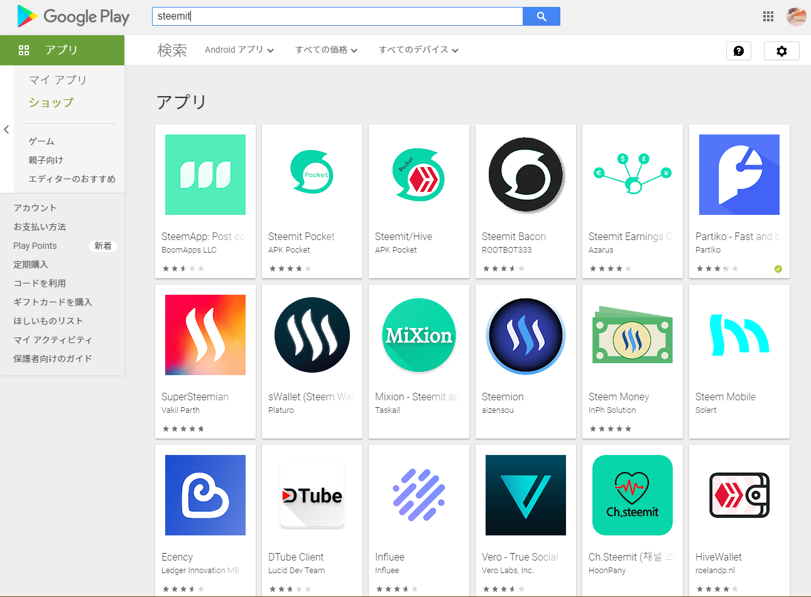The width and height of the screenshot is (811, 597).
Task: Open エディターのおすすめ category
Action: pos(72,179)
